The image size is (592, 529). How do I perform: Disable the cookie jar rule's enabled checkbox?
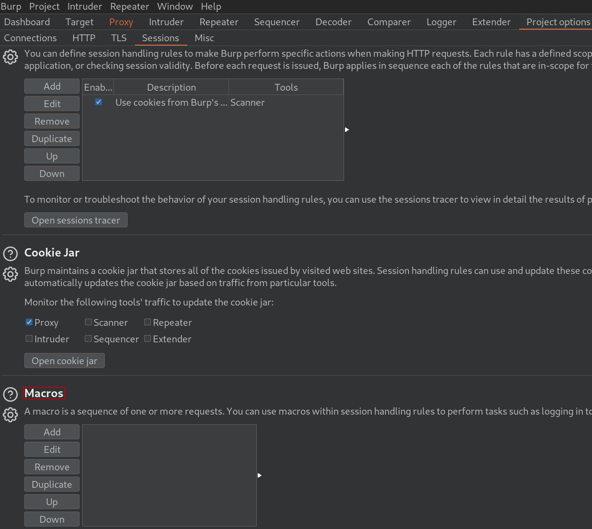99,102
